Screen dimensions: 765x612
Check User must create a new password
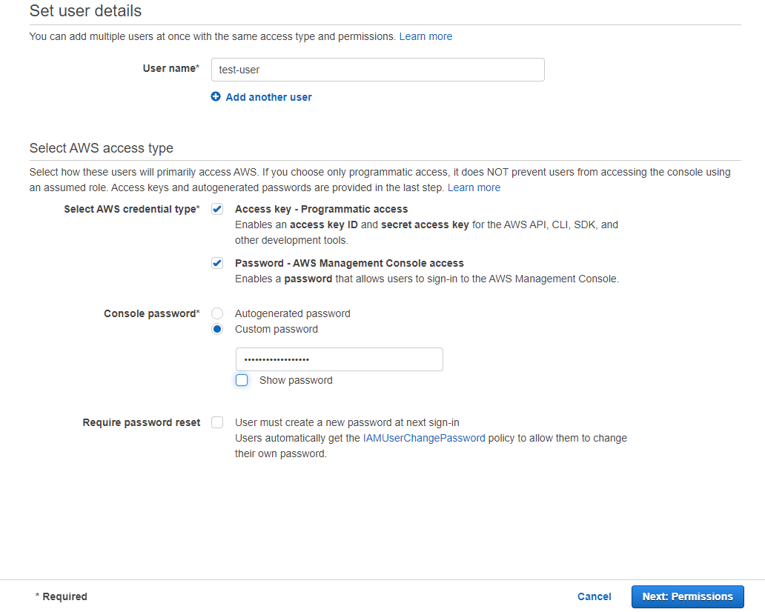[x=217, y=422]
